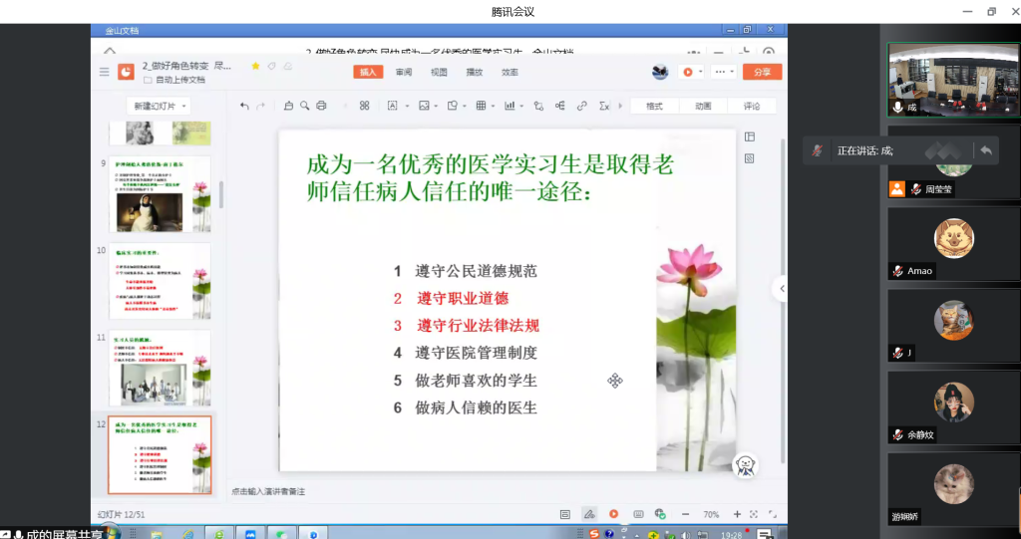1021x539 pixels.
Task: Toggle the muted microphone in speaking bar
Action: [x=818, y=150]
